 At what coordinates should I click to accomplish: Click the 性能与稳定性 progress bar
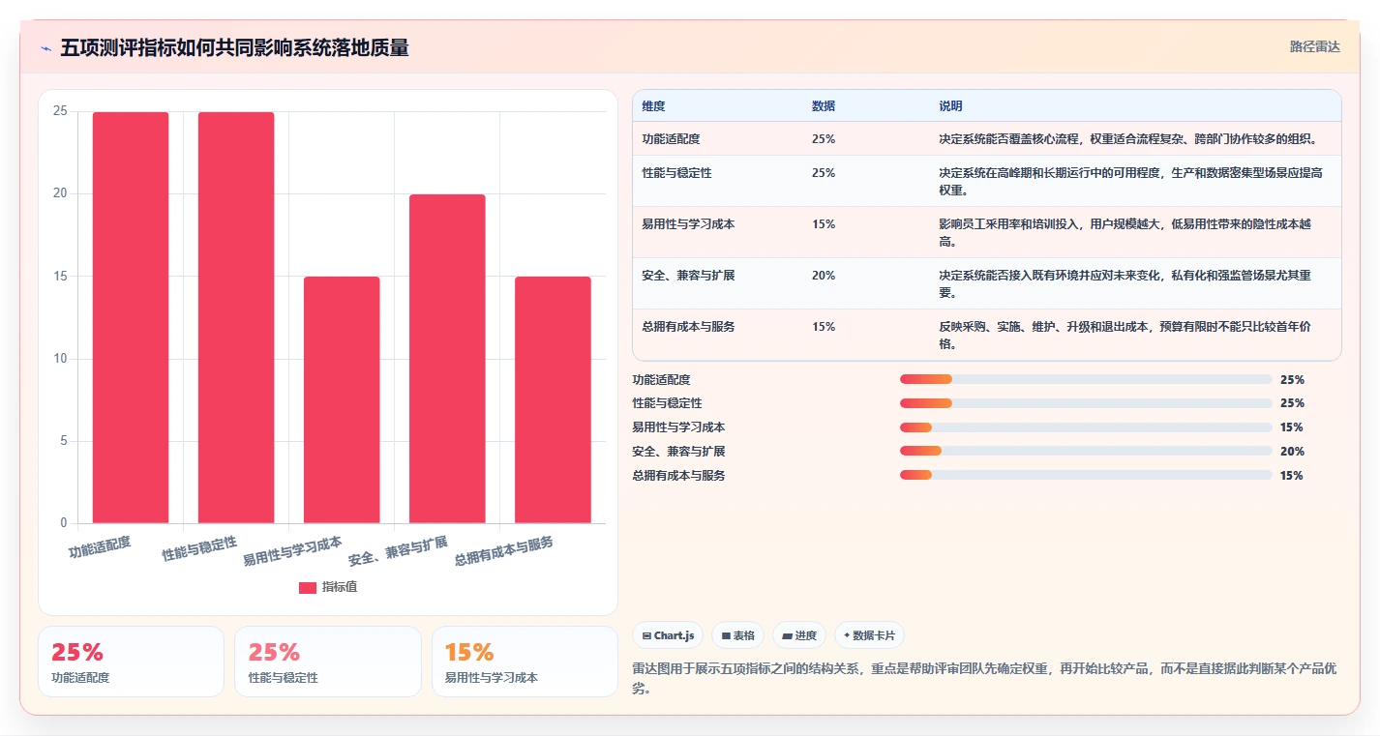1086,403
